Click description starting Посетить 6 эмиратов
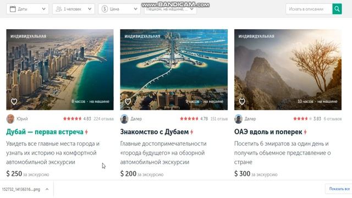 coord(282,153)
